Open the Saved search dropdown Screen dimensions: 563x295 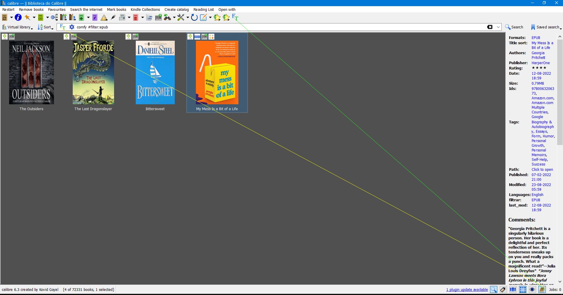pos(546,27)
